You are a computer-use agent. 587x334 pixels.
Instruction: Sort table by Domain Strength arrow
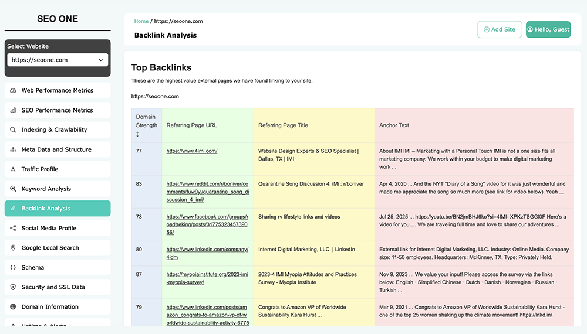[138, 134]
